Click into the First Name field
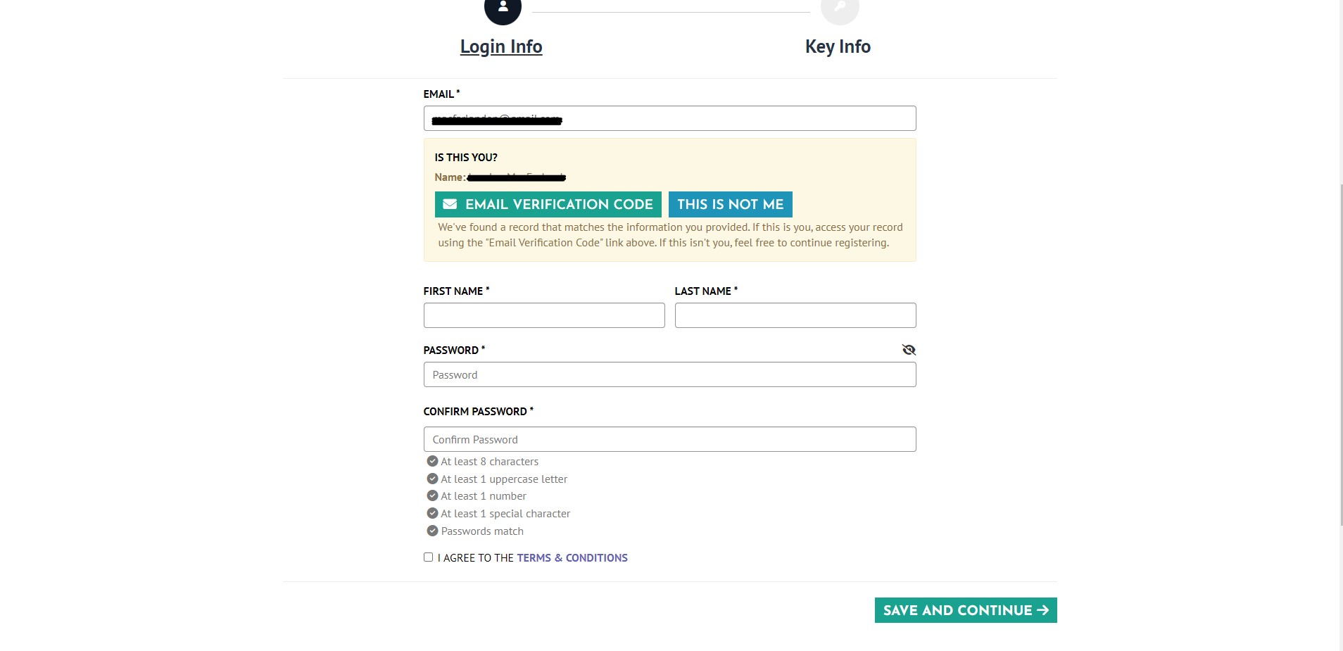This screenshot has height=651, width=1343. (544, 315)
